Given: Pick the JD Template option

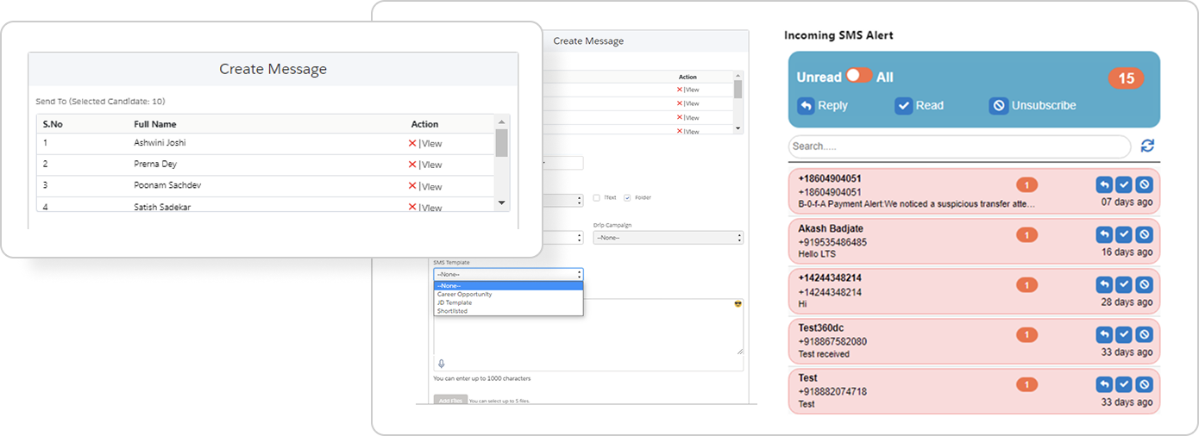Looking at the screenshot, I should click(x=454, y=302).
